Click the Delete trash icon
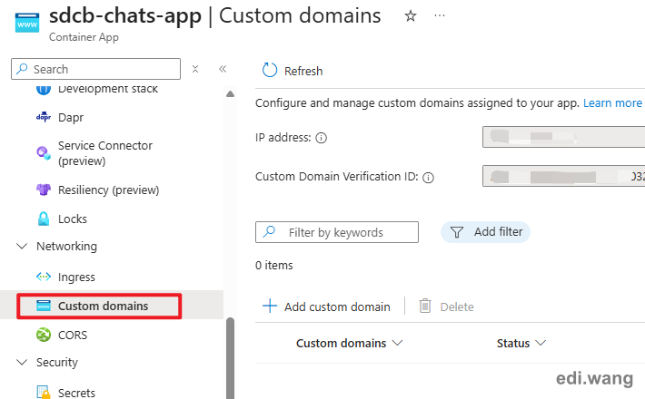The width and height of the screenshot is (645, 399). pos(425,306)
